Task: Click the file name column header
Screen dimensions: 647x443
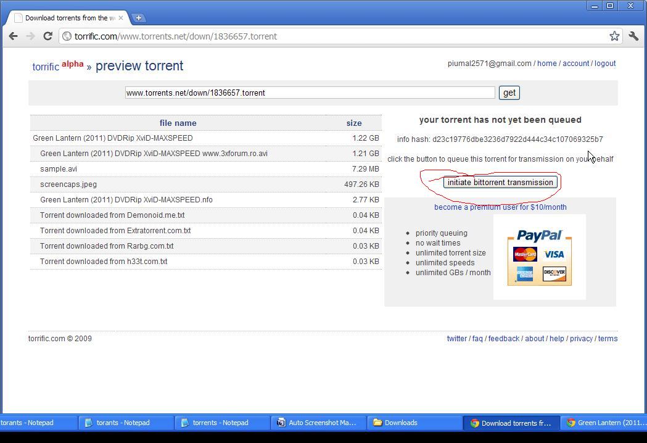Action: [x=178, y=123]
